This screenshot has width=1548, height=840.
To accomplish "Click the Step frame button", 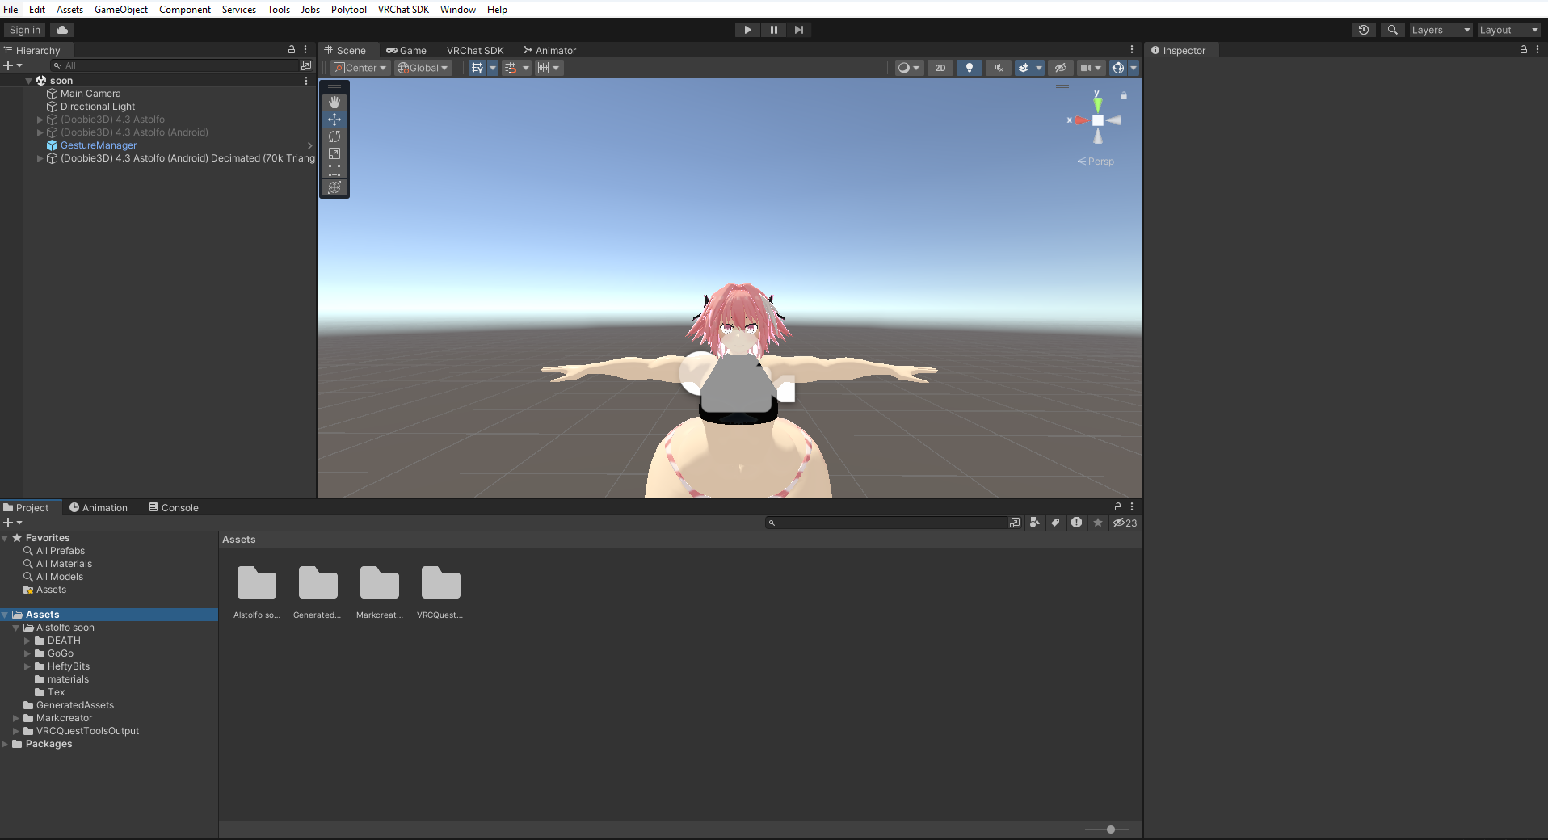I will tap(799, 30).
